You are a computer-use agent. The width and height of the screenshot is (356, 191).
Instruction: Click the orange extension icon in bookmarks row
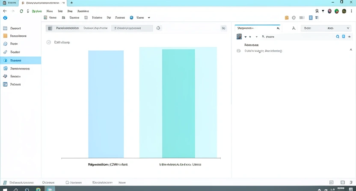pyautogui.click(x=287, y=18)
